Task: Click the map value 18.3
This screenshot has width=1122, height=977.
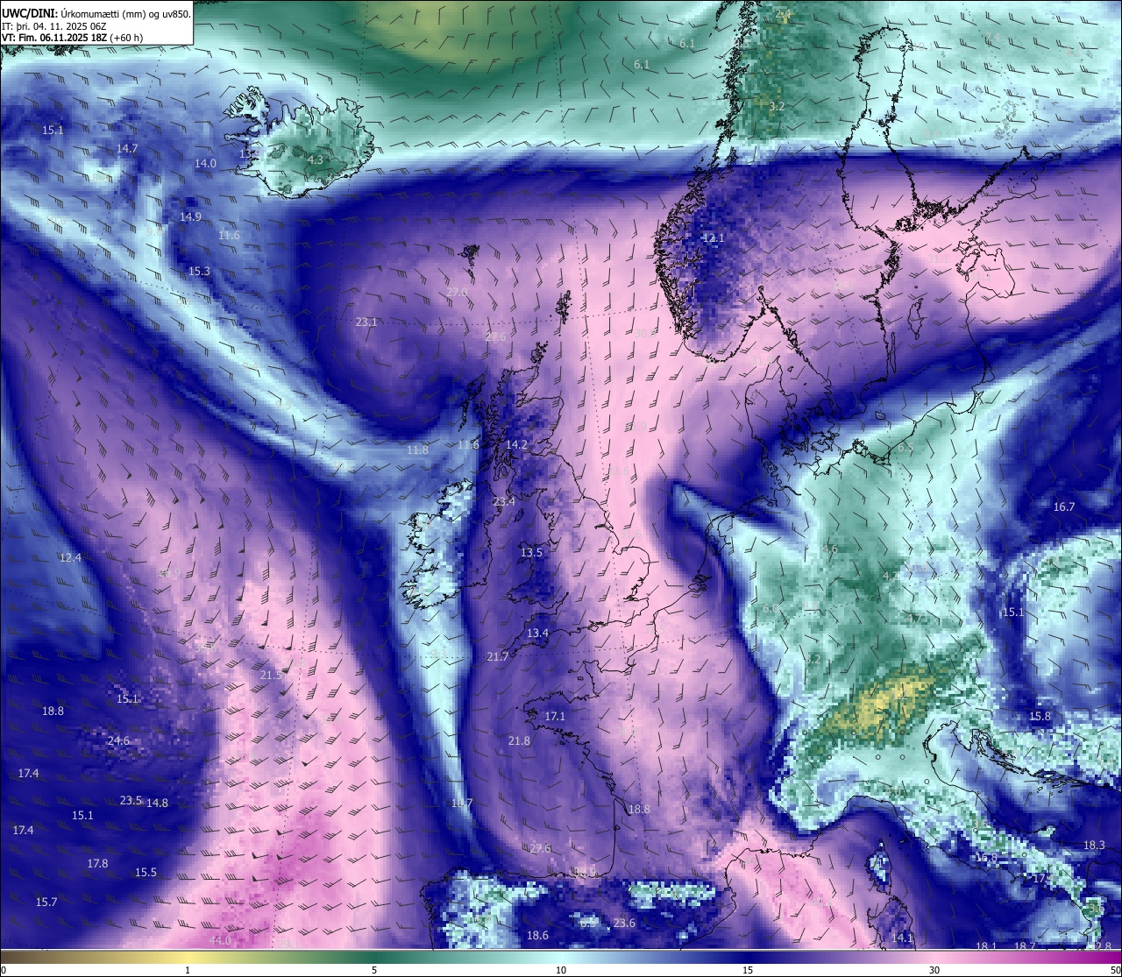Action: point(1094,845)
